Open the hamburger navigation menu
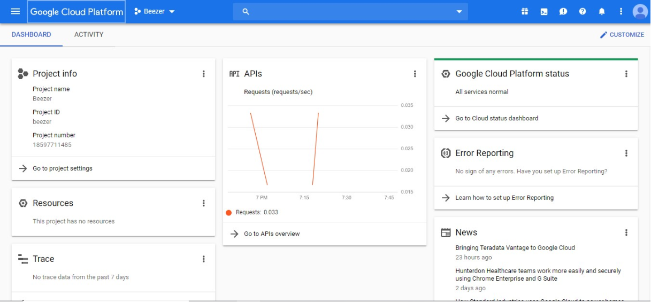 tap(15, 12)
